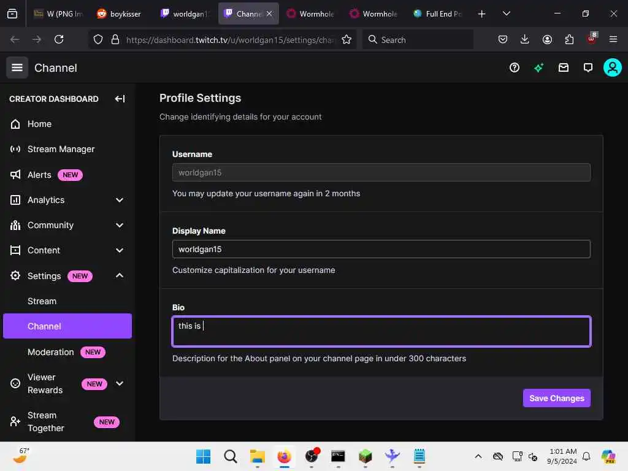Open the whispers chat bubble icon

(x=588, y=67)
